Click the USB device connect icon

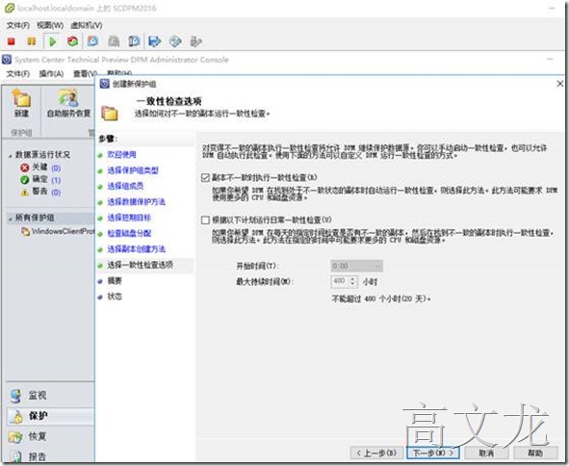[x=196, y=41]
